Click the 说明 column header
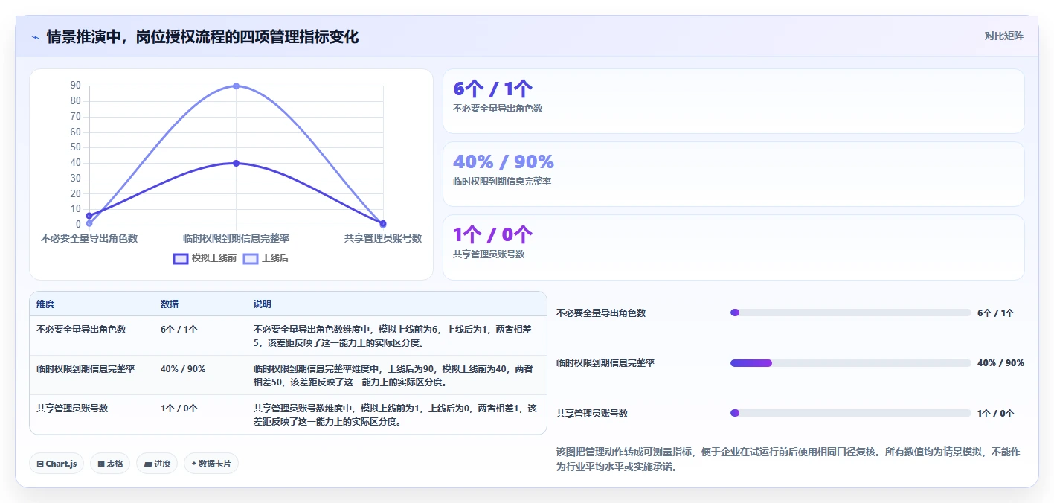1054x503 pixels. 263,304
